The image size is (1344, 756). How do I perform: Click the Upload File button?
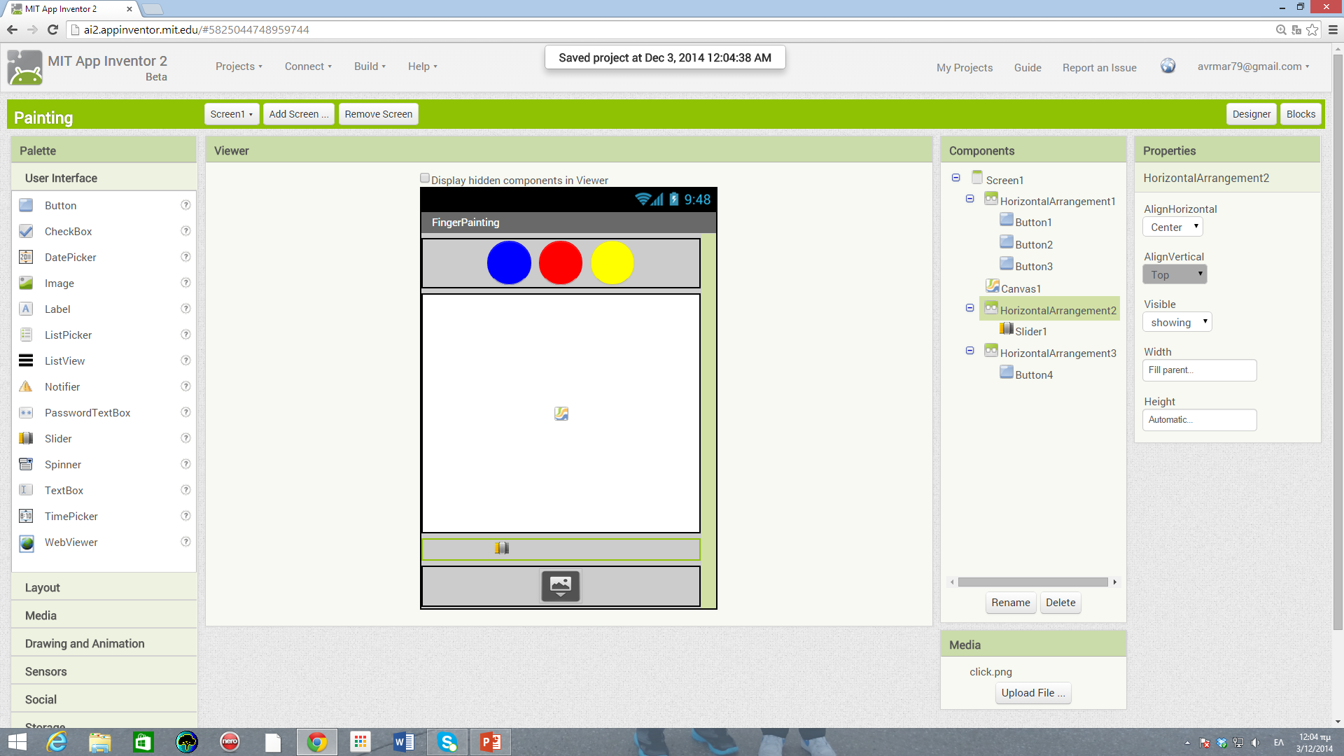coord(1033,693)
